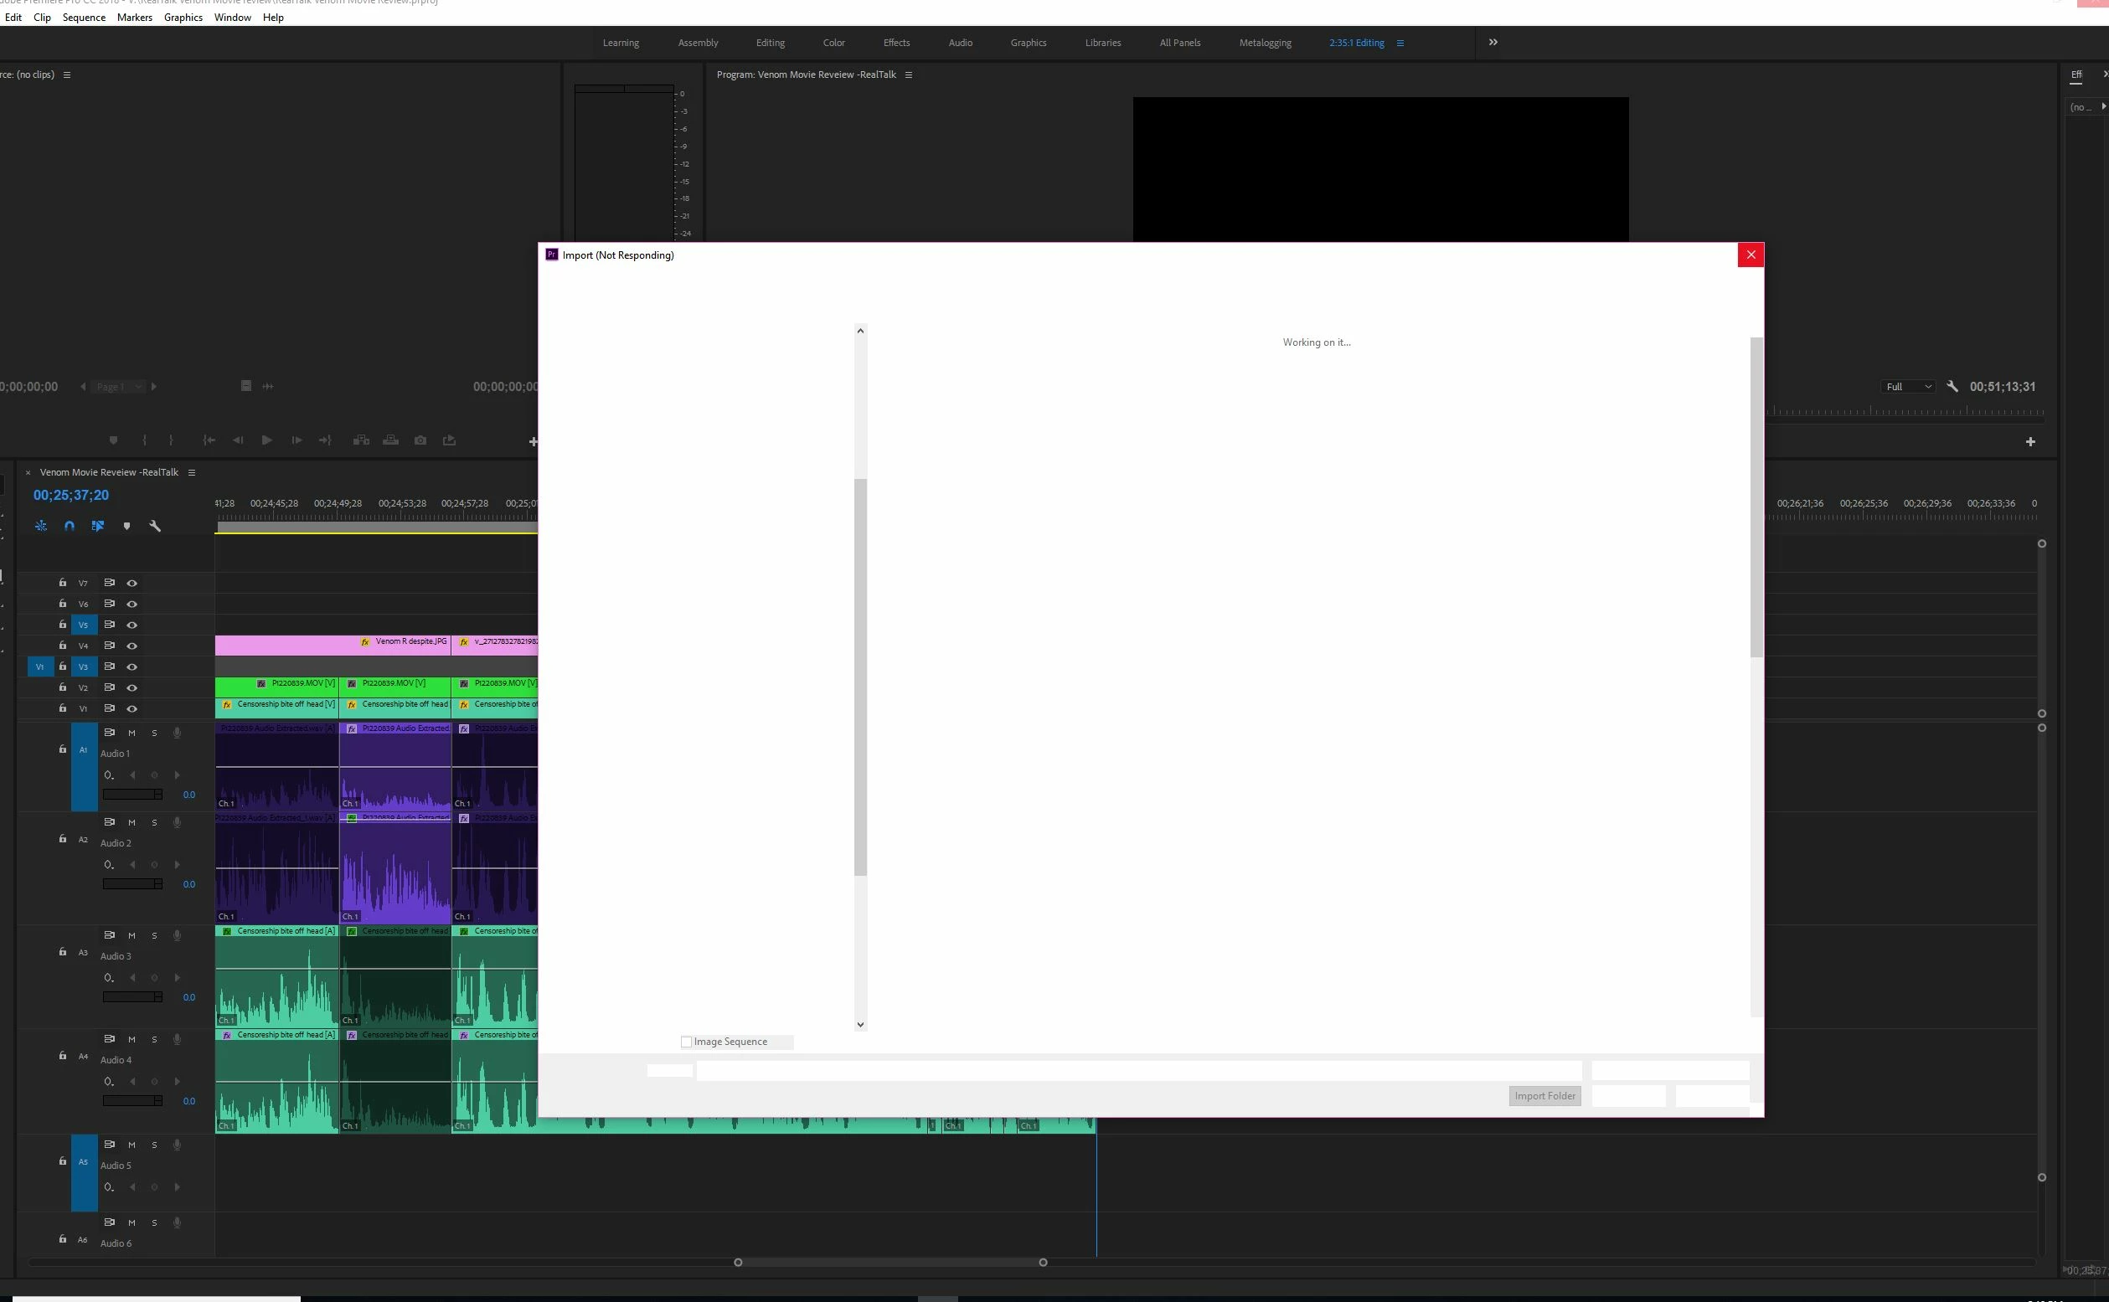The width and height of the screenshot is (2109, 1302).
Task: Mute the Audio 2 track
Action: click(x=131, y=822)
